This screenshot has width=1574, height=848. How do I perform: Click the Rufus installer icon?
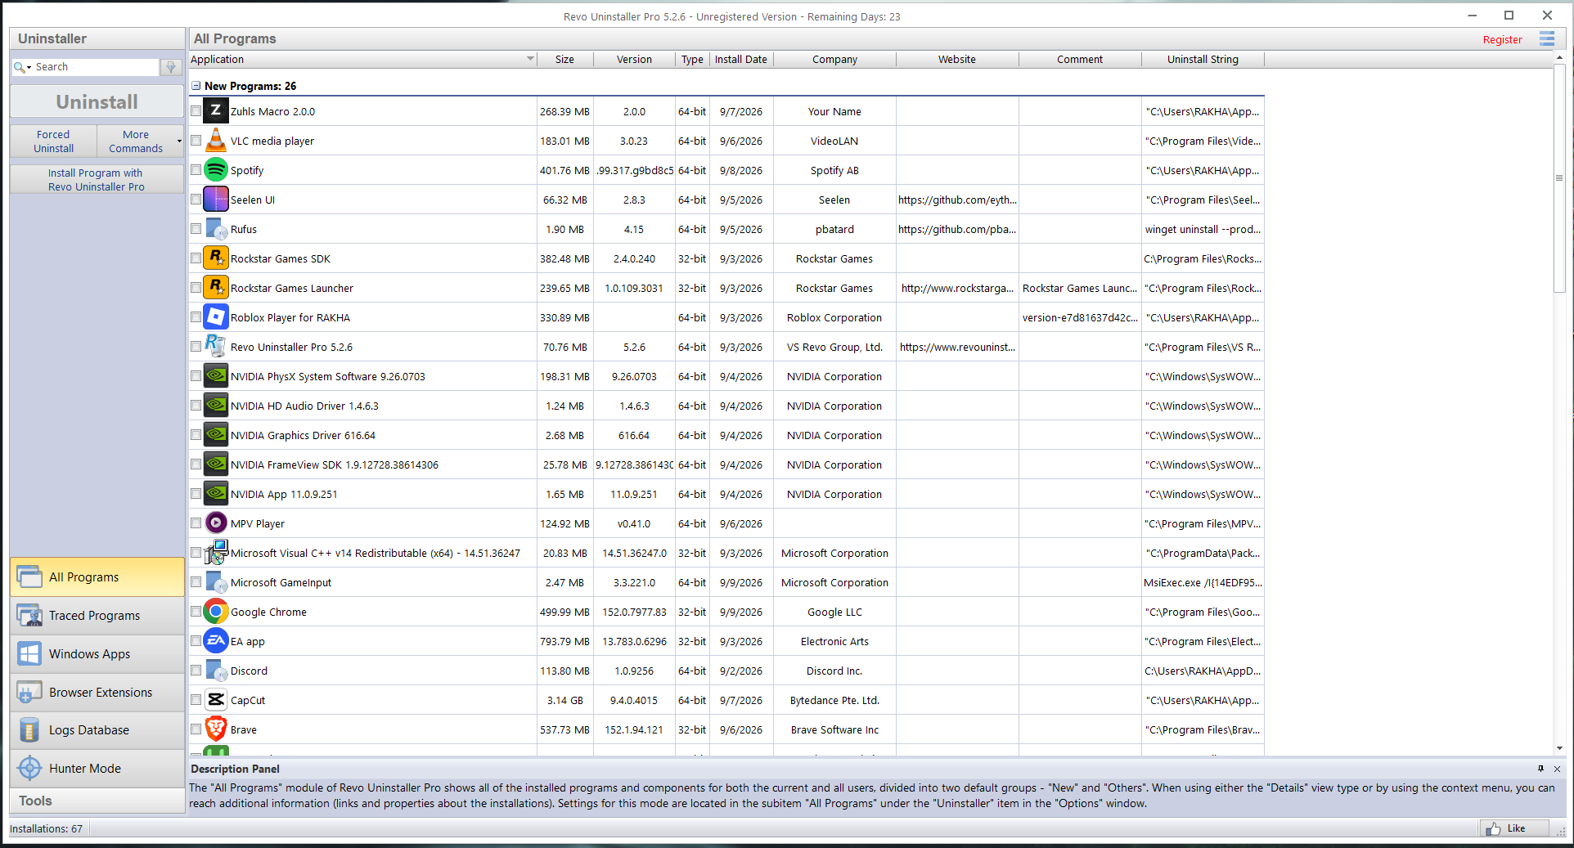tap(216, 229)
